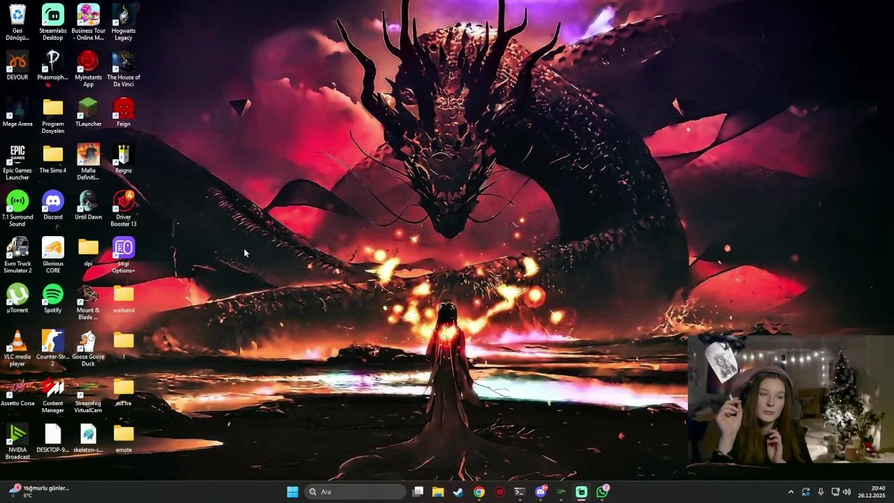Select the DESKTOP-9 file icon
Image resolution: width=894 pixels, height=503 pixels.
pyautogui.click(x=53, y=439)
